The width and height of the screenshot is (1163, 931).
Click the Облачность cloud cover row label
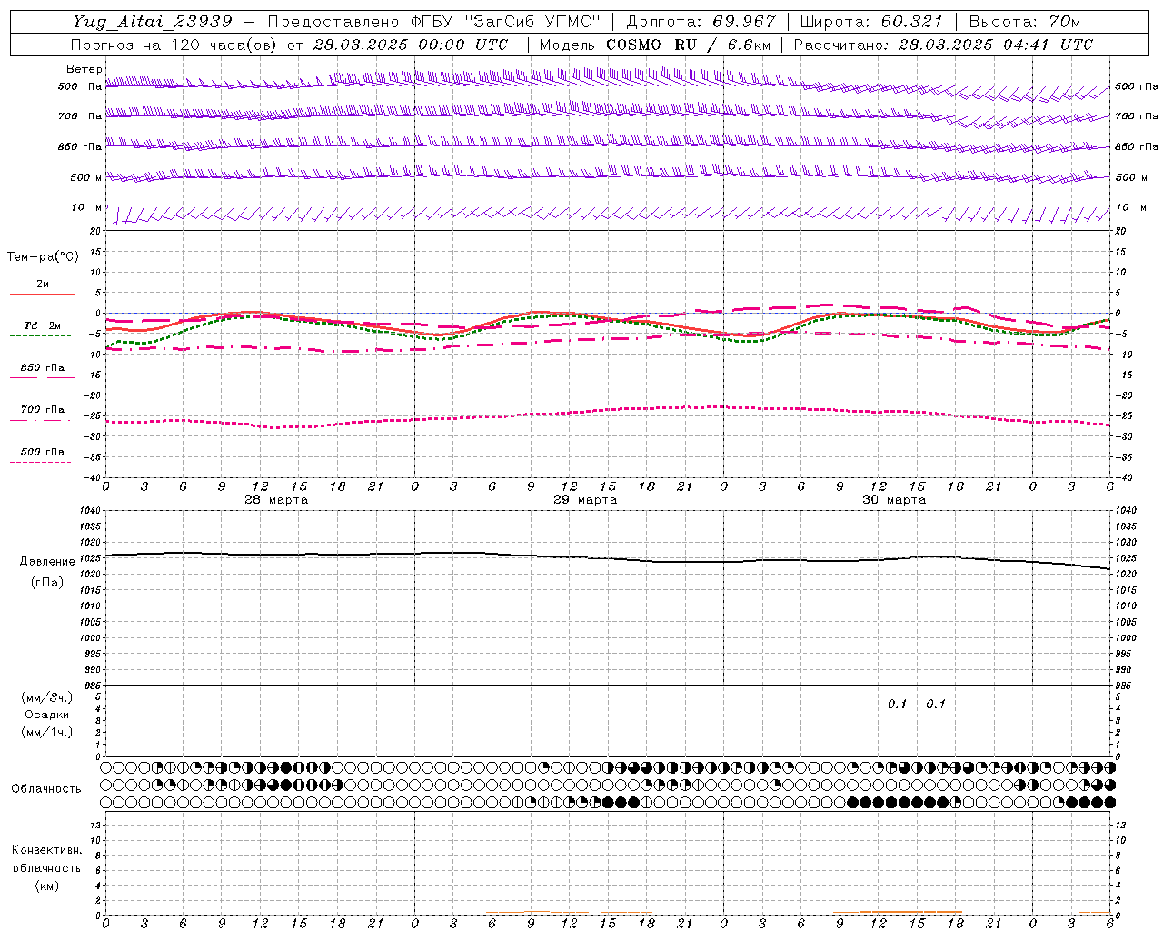[46, 788]
